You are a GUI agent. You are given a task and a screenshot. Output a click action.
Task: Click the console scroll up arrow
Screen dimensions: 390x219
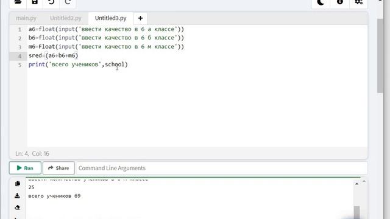[356, 184]
